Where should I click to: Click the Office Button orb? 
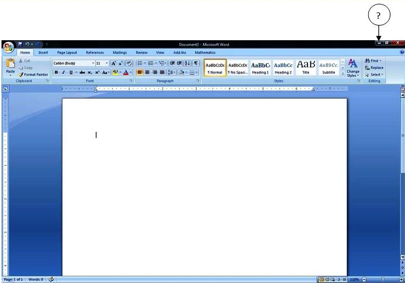coord(8,48)
